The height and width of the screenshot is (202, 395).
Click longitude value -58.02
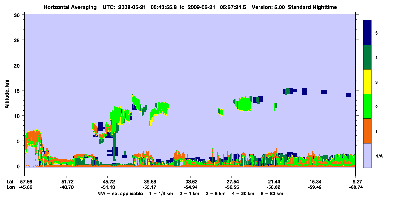(273, 187)
